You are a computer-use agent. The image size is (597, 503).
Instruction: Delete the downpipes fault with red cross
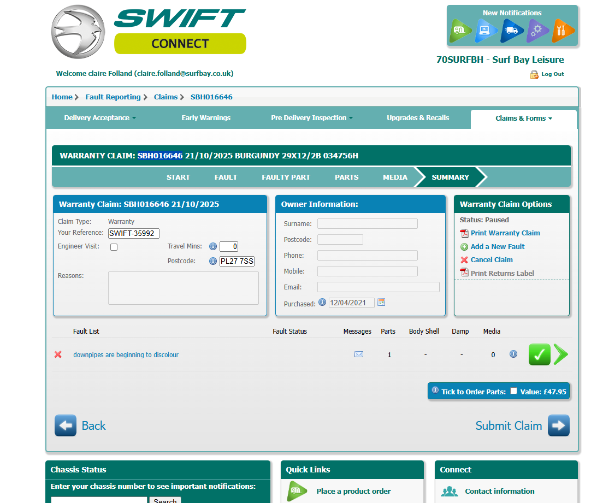(x=58, y=354)
